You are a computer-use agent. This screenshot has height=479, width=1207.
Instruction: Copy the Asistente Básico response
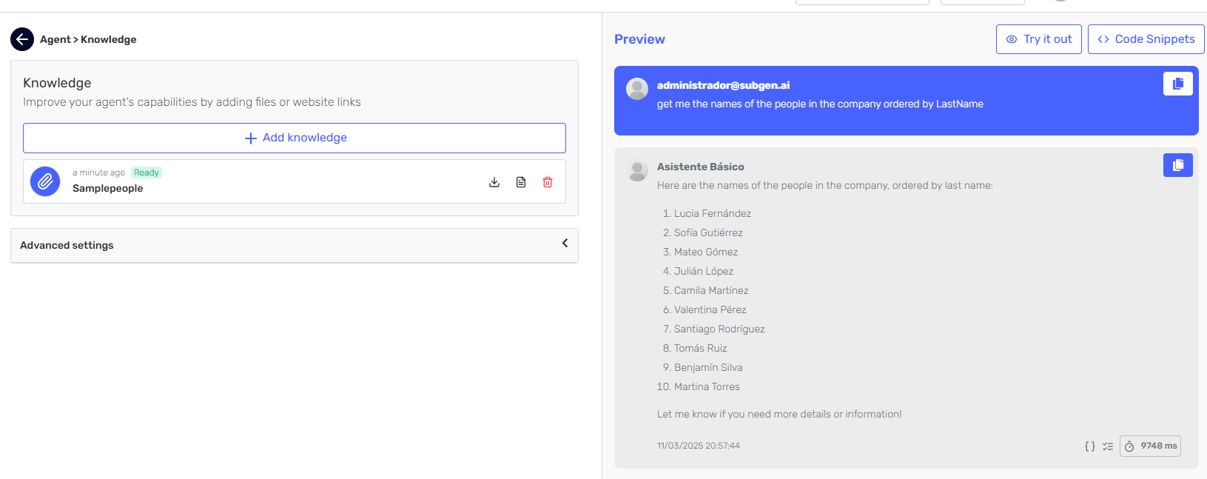[x=1177, y=165]
